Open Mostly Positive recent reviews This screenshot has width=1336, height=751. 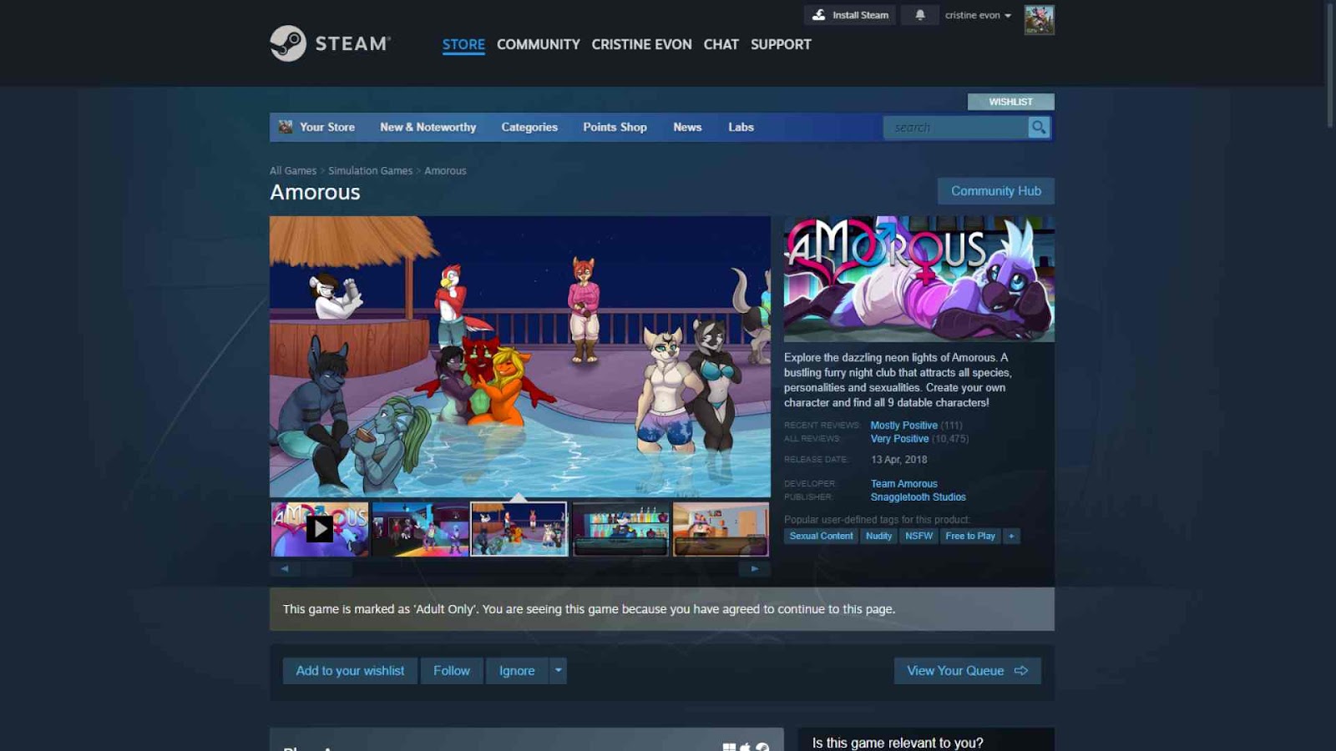pyautogui.click(x=904, y=426)
